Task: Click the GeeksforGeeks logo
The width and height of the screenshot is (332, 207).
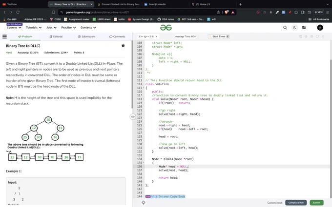Action: [166, 28]
